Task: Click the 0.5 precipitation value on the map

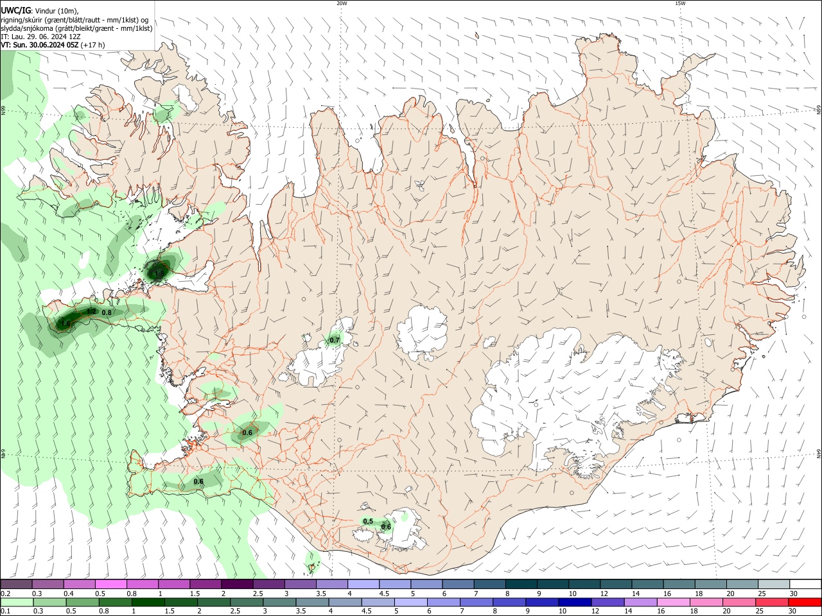Action: [368, 522]
